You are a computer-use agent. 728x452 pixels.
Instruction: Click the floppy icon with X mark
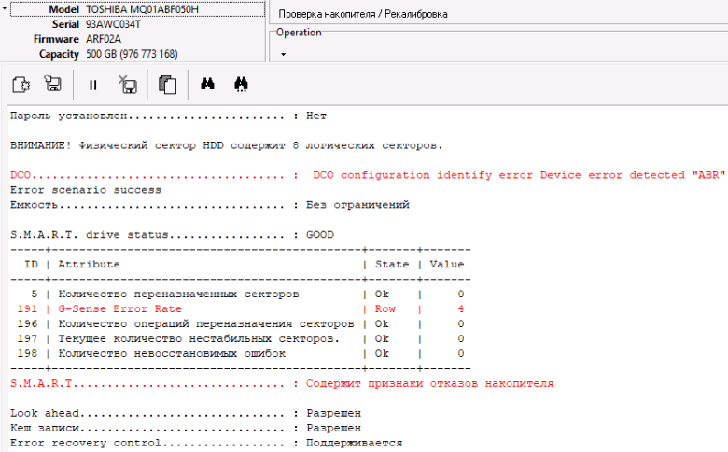pyautogui.click(x=128, y=85)
